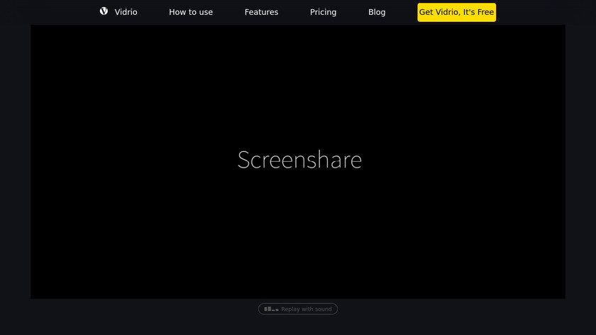
Task: Click the V emblem left of Vidrio
Action: tap(104, 11)
